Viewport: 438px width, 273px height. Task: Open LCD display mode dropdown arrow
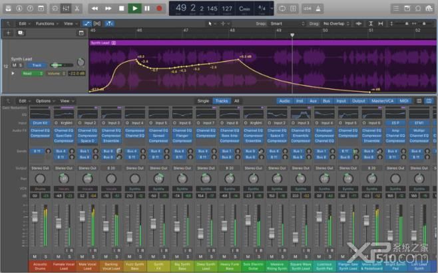coord(272,8)
